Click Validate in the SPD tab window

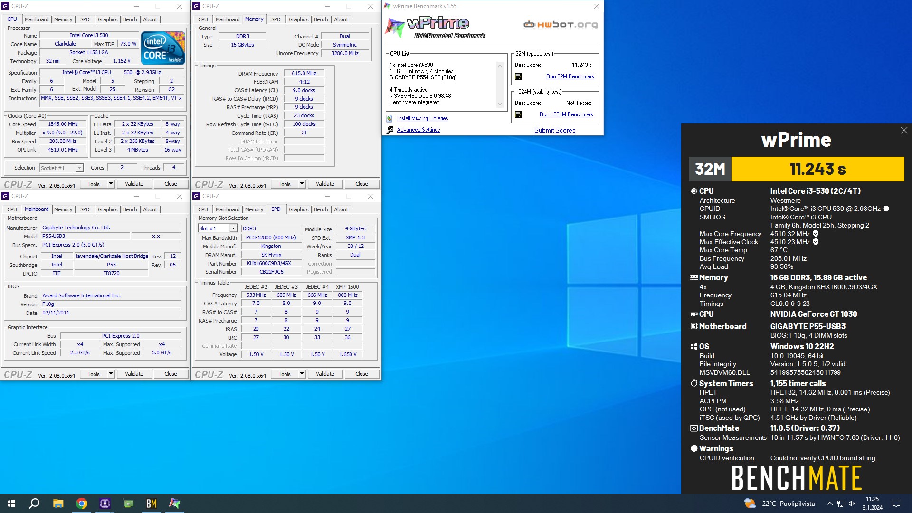[x=325, y=374]
